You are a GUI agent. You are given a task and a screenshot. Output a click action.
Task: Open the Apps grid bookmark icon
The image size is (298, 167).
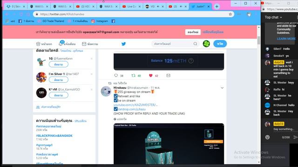point(7,21)
